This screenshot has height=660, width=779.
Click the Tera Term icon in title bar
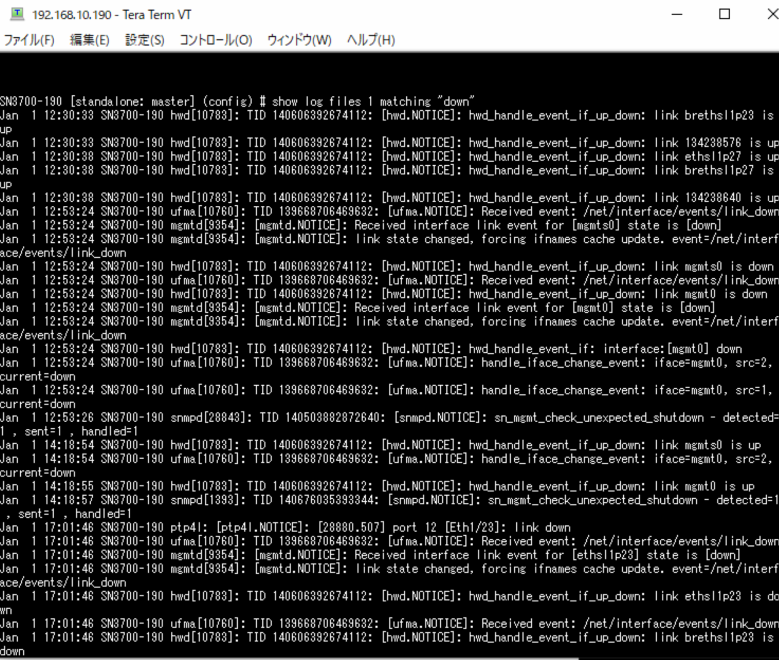point(17,14)
